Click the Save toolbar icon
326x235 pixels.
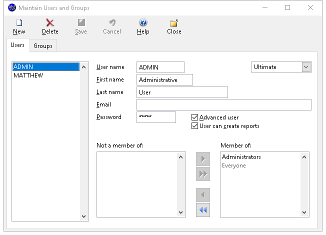click(x=81, y=22)
